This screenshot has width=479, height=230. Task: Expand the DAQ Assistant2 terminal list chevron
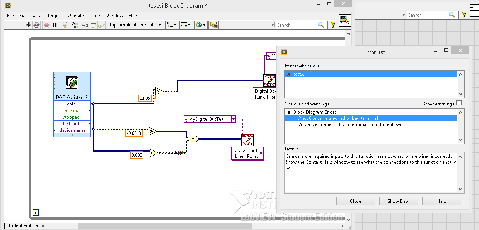point(72,135)
